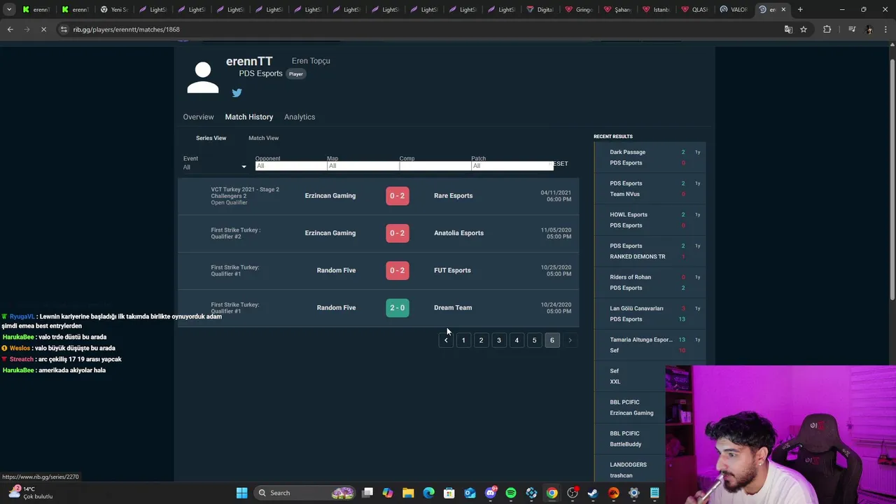This screenshot has width=896, height=504.
Task: Open Microsoft Store from the taskbar
Action: (x=449, y=493)
